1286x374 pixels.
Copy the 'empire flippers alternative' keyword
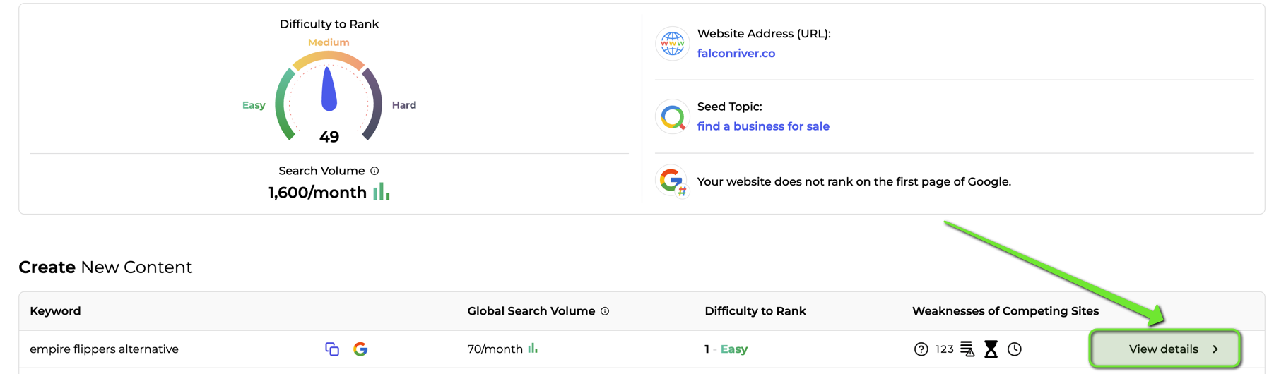(x=332, y=349)
